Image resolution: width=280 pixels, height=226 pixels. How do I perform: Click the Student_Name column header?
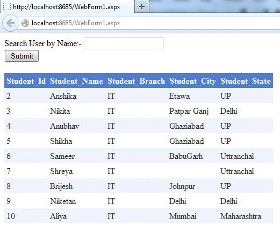tap(77, 81)
